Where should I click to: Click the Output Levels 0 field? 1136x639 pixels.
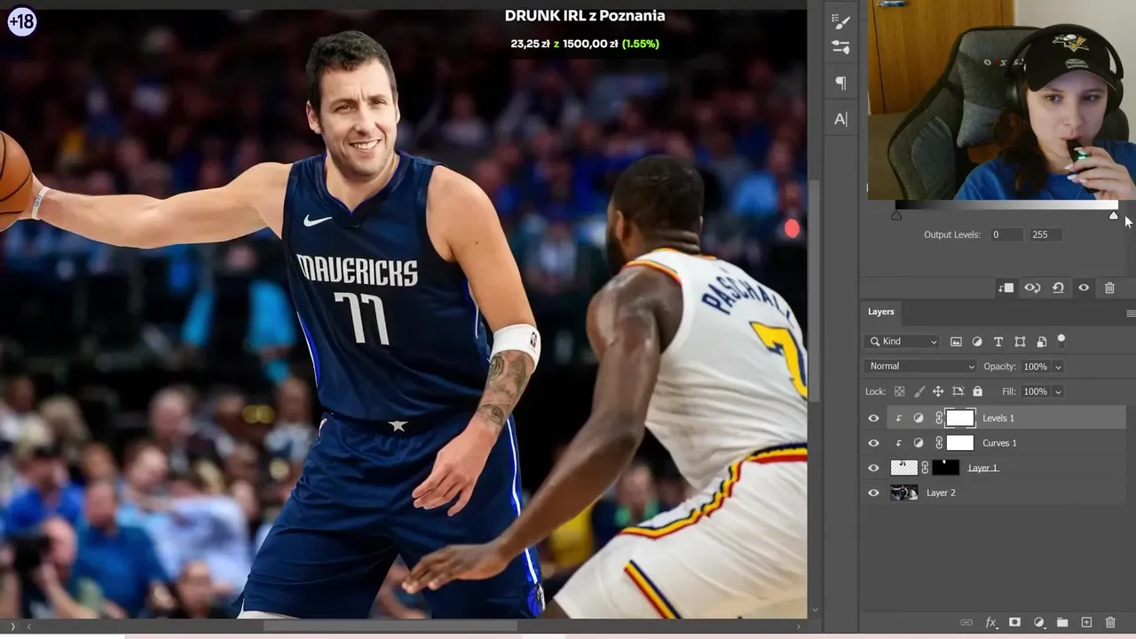(1006, 235)
